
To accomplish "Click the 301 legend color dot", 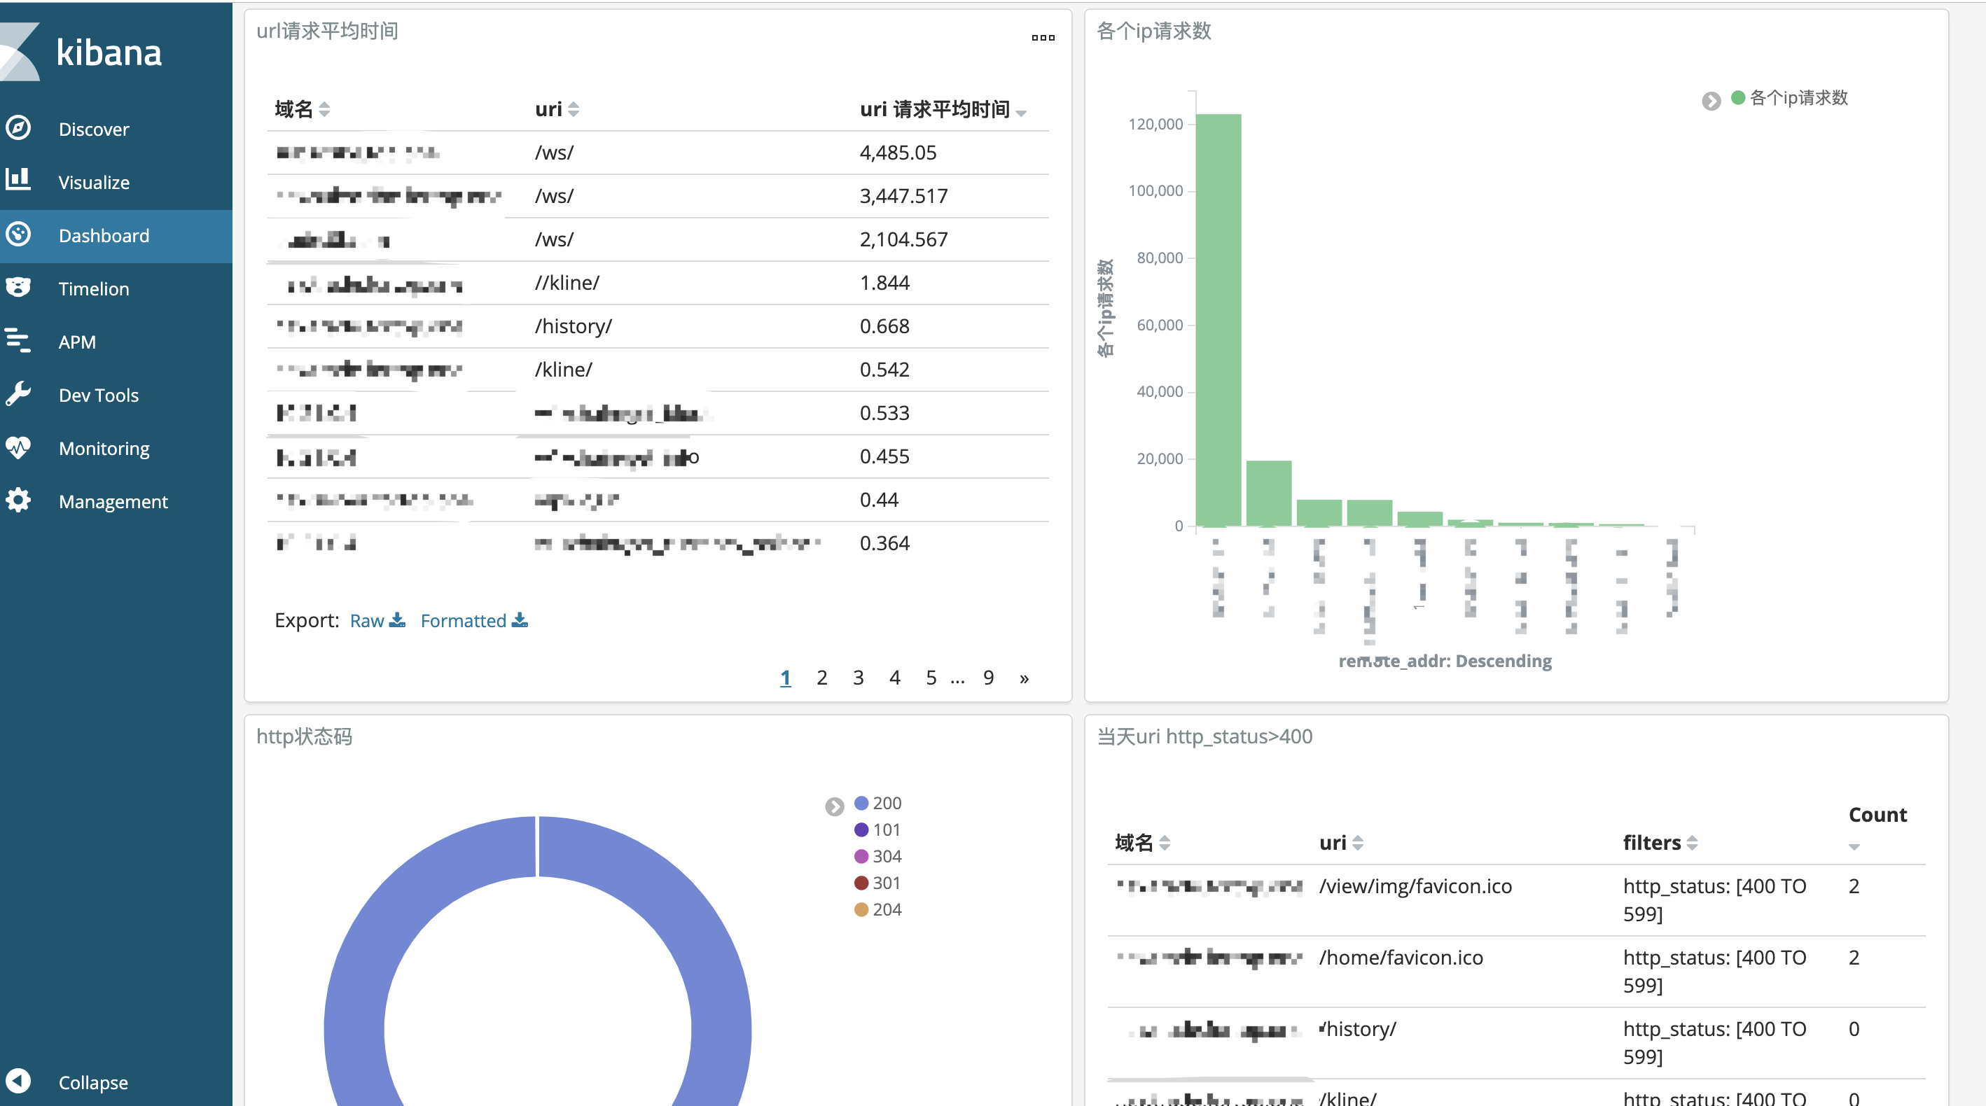I will pos(861,883).
